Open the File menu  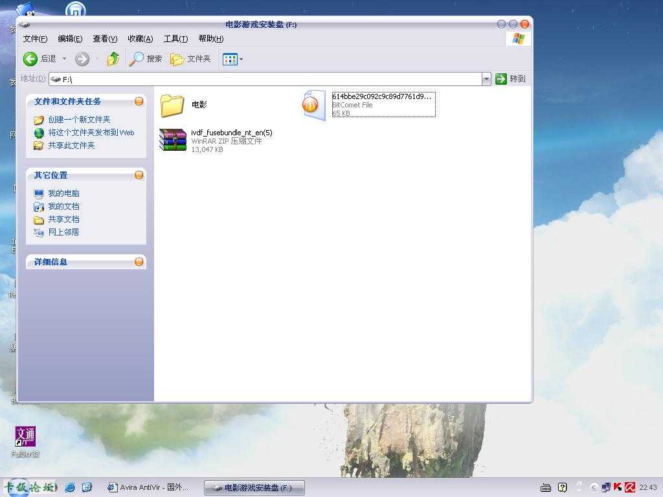click(35, 39)
